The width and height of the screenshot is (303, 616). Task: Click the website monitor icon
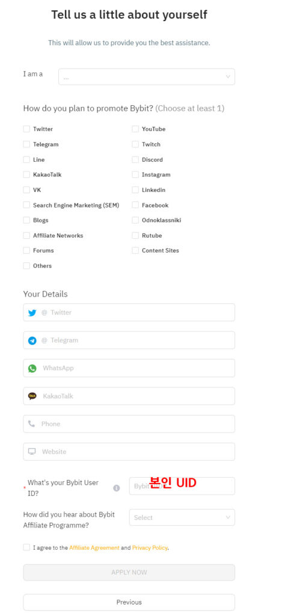click(x=32, y=452)
